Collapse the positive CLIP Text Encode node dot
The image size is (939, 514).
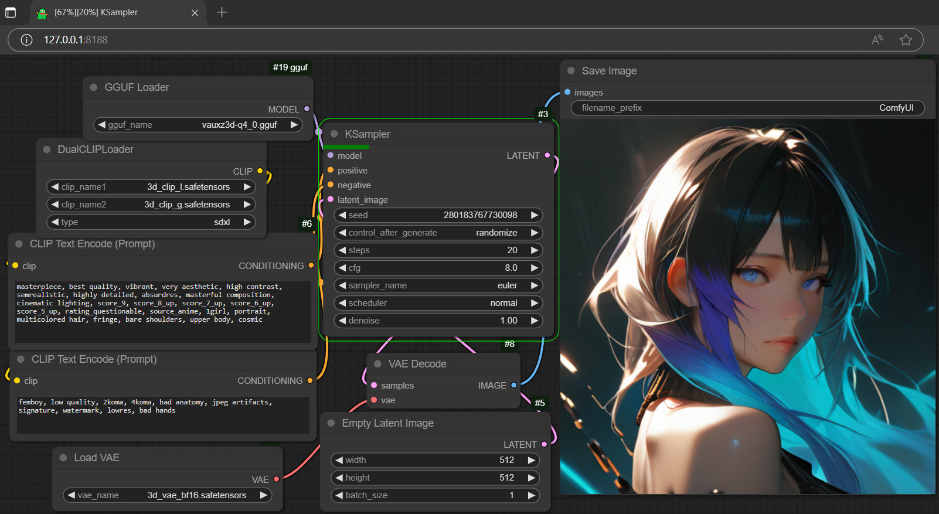[19, 244]
